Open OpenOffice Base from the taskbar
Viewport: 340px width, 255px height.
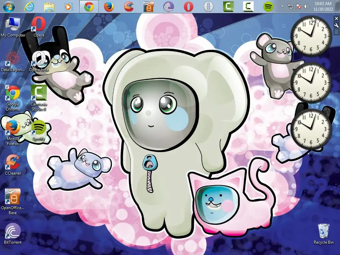(148, 7)
